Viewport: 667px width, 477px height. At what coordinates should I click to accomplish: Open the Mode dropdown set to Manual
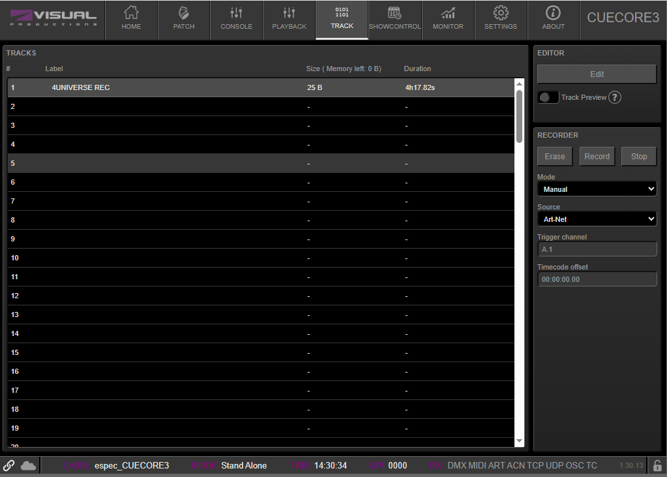[x=597, y=189]
